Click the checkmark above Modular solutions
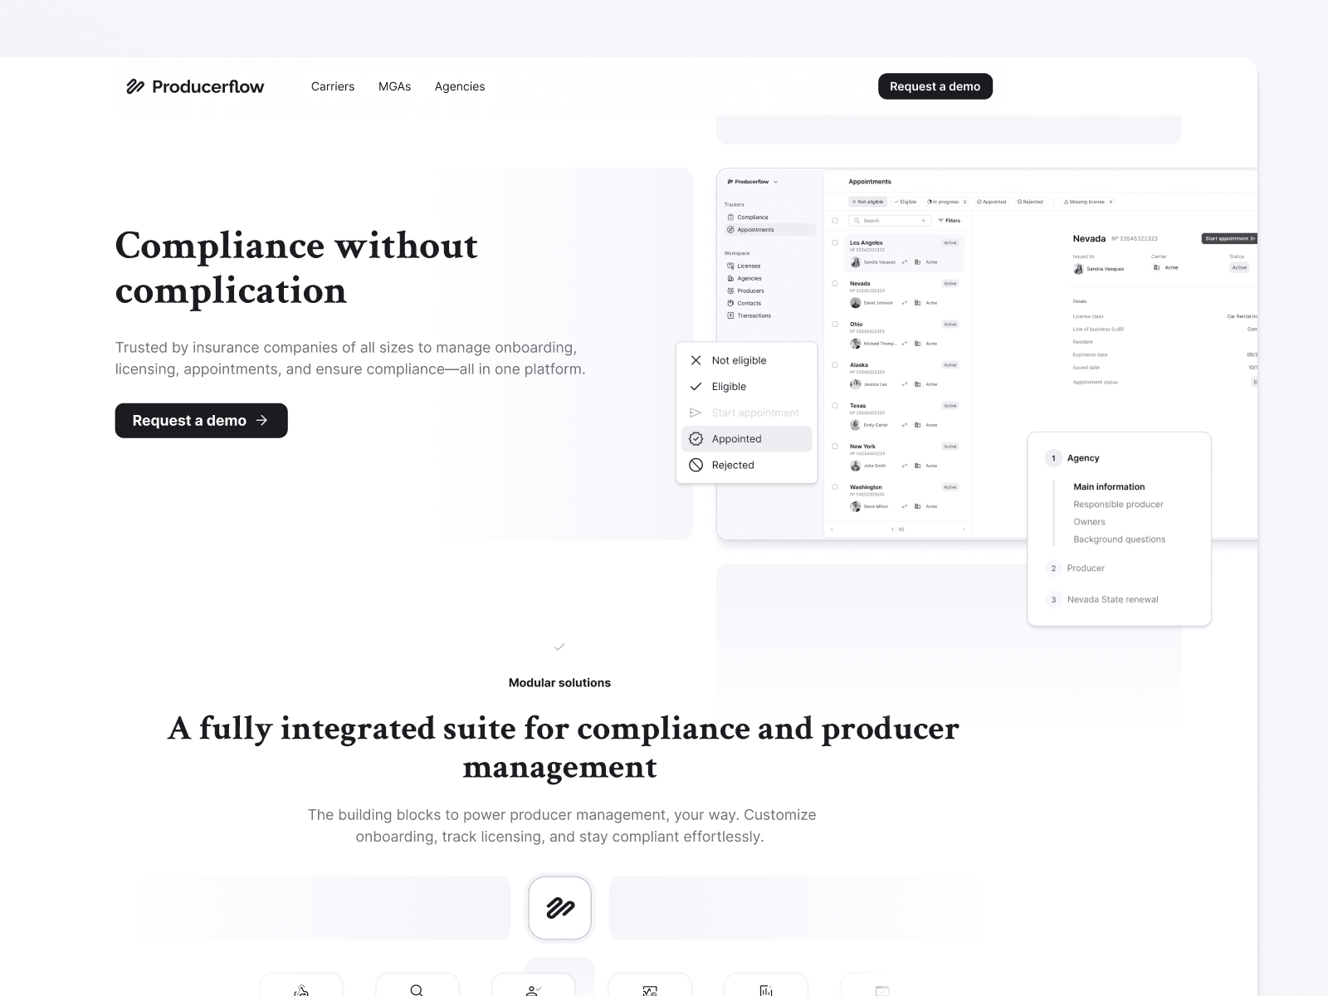1328x996 pixels. click(x=559, y=647)
